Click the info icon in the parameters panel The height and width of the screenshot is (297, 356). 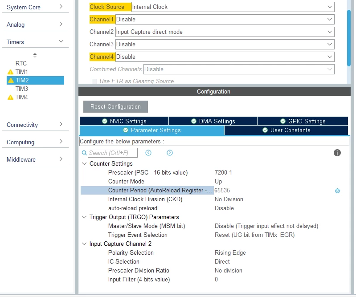click(x=337, y=153)
